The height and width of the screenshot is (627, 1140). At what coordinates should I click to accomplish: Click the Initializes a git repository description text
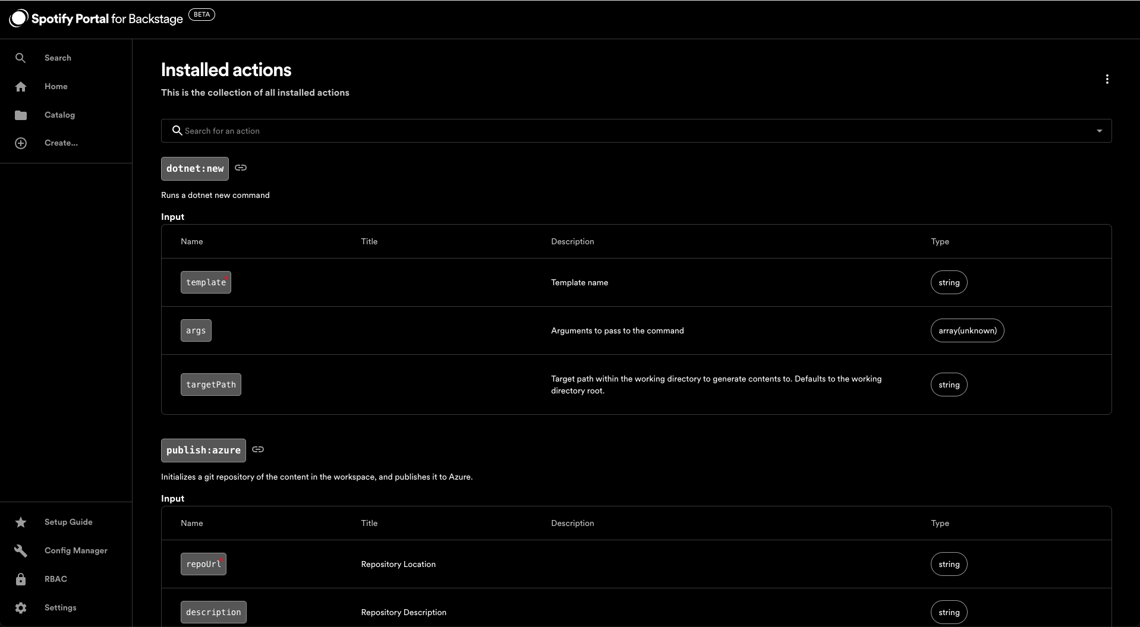tap(317, 477)
